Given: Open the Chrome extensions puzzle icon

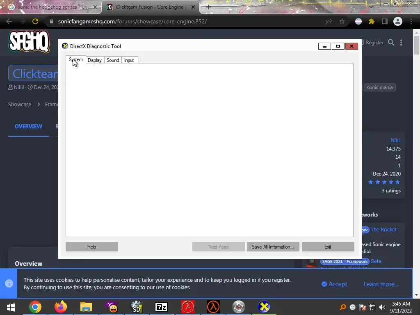Looking at the screenshot, I should click(x=372, y=21).
